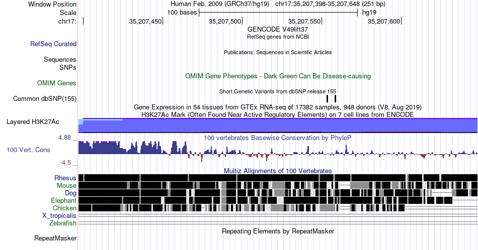478x250 pixels.
Task: Click the chr17: ruler label
Action: coord(67,21)
